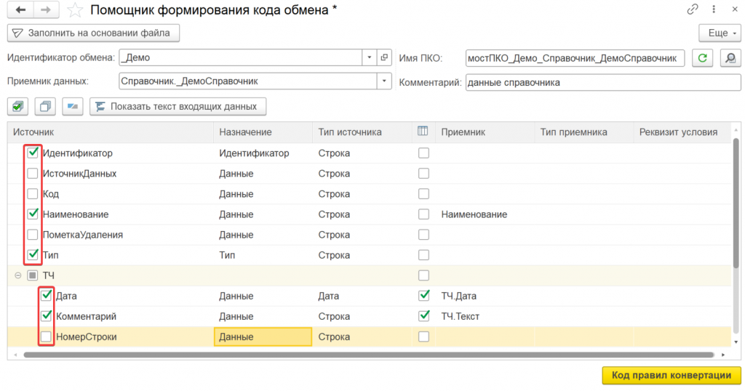Click the check all rows toolbar icon

coord(17,106)
